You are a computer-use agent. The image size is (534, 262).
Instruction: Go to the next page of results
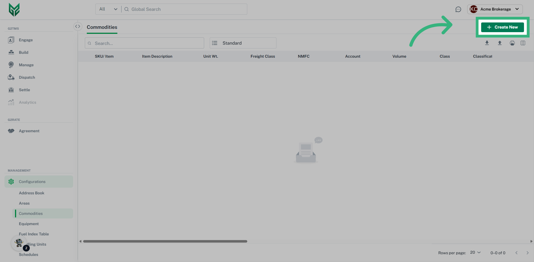528,253
